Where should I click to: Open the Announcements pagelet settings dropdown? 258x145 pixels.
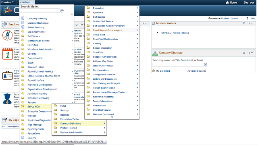click(x=251, y=23)
